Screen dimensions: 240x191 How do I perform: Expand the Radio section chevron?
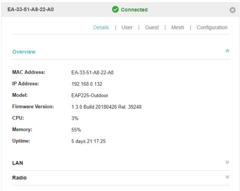tap(227, 177)
